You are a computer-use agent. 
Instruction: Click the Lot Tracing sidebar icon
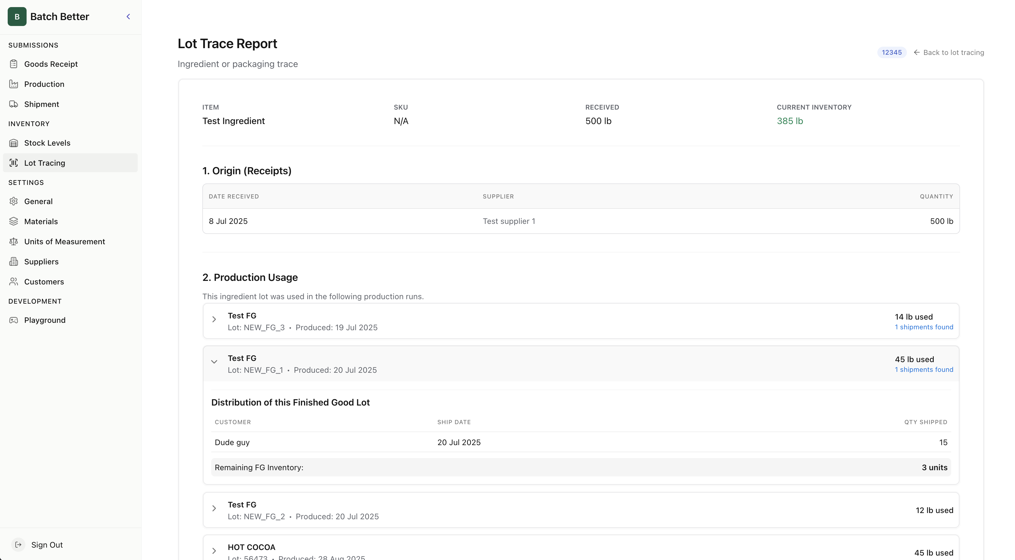(14, 163)
